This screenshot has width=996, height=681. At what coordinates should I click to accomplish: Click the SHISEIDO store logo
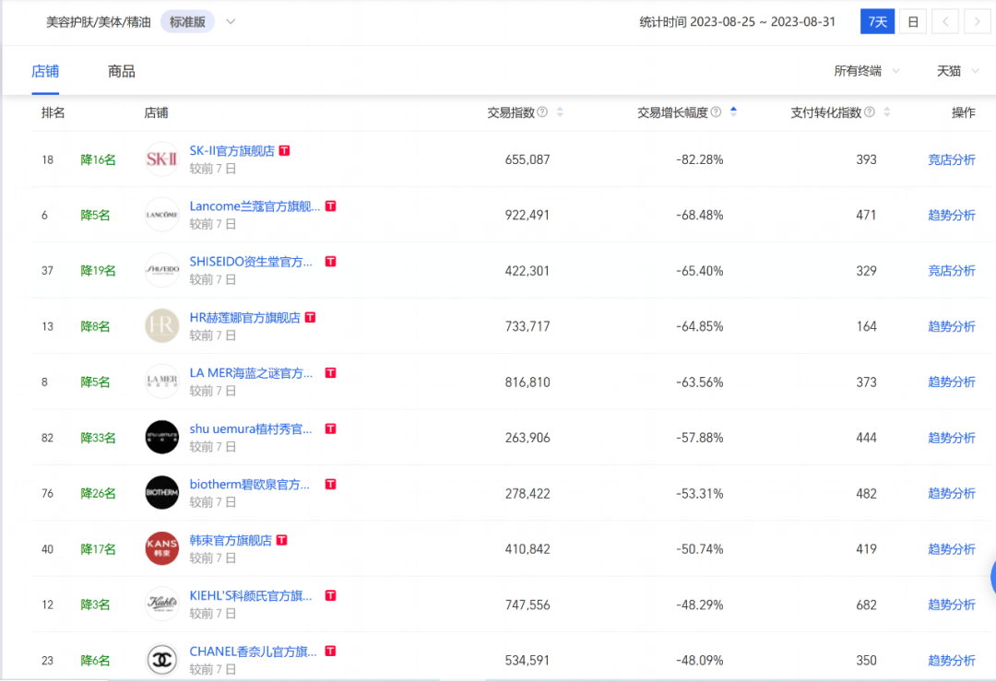click(x=162, y=270)
